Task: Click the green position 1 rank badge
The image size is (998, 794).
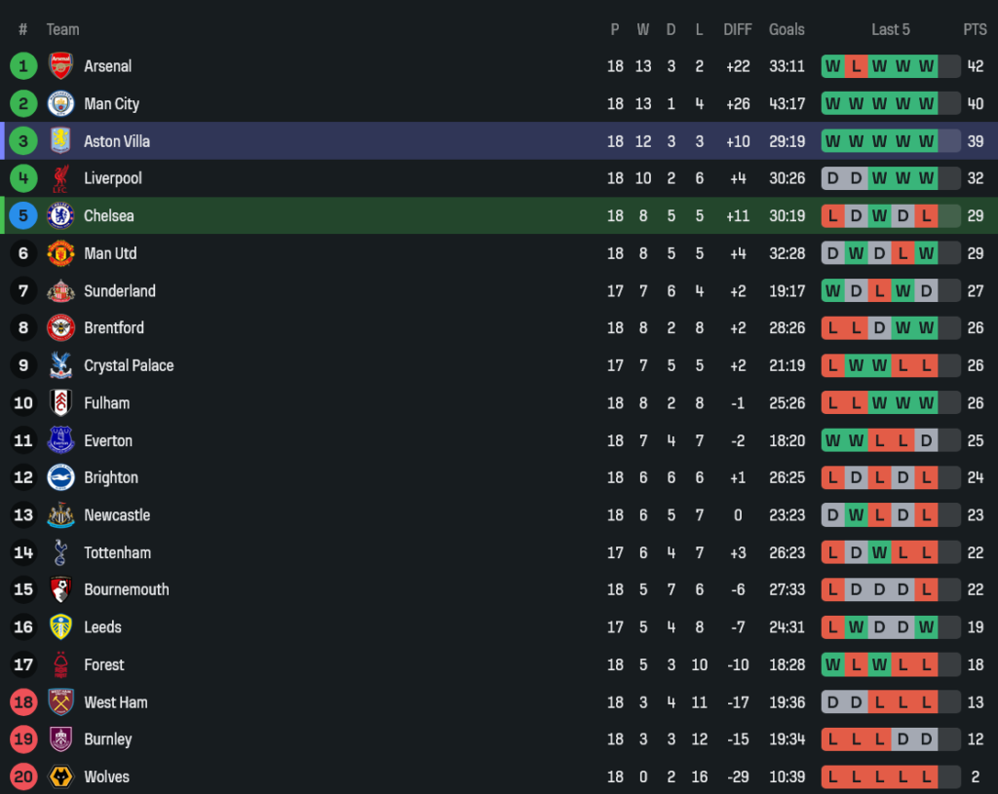Action: click(x=23, y=66)
